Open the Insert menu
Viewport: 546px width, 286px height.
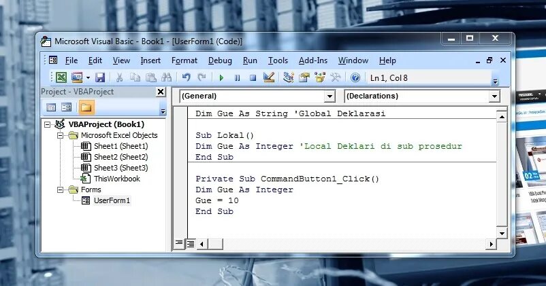click(150, 60)
